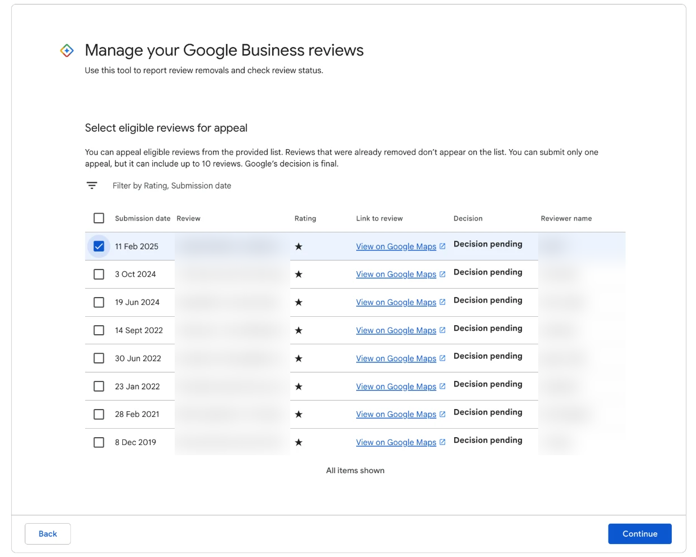Open View on Google Maps for 14 Sept 2022

(x=396, y=330)
